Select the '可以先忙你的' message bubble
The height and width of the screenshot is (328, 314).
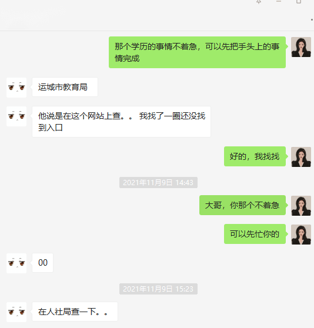click(x=255, y=234)
